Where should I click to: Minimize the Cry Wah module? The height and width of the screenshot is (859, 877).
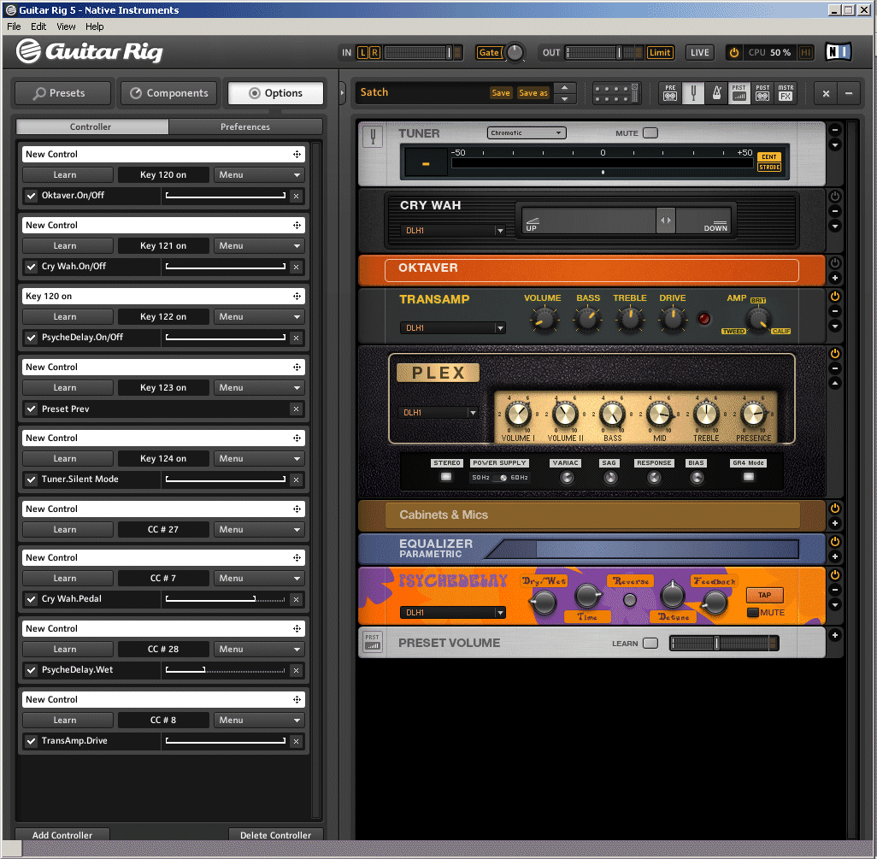pyautogui.click(x=834, y=211)
